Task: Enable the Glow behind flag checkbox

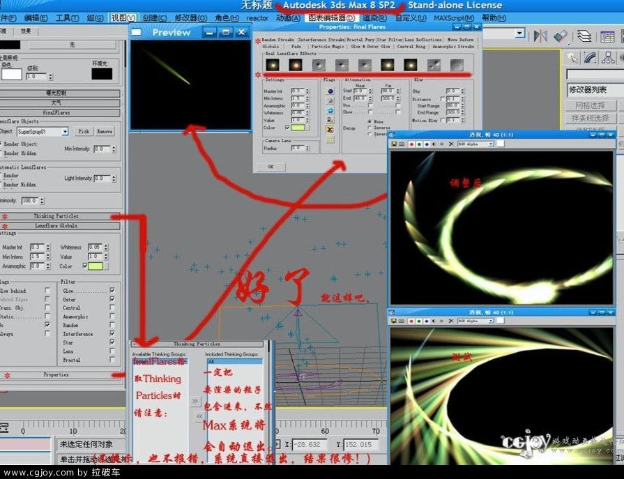Action: pos(47,291)
